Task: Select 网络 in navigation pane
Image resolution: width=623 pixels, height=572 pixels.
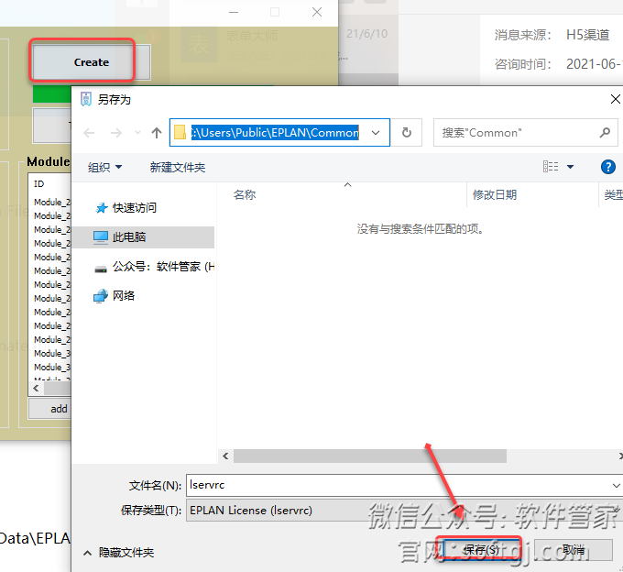Action: [115, 296]
